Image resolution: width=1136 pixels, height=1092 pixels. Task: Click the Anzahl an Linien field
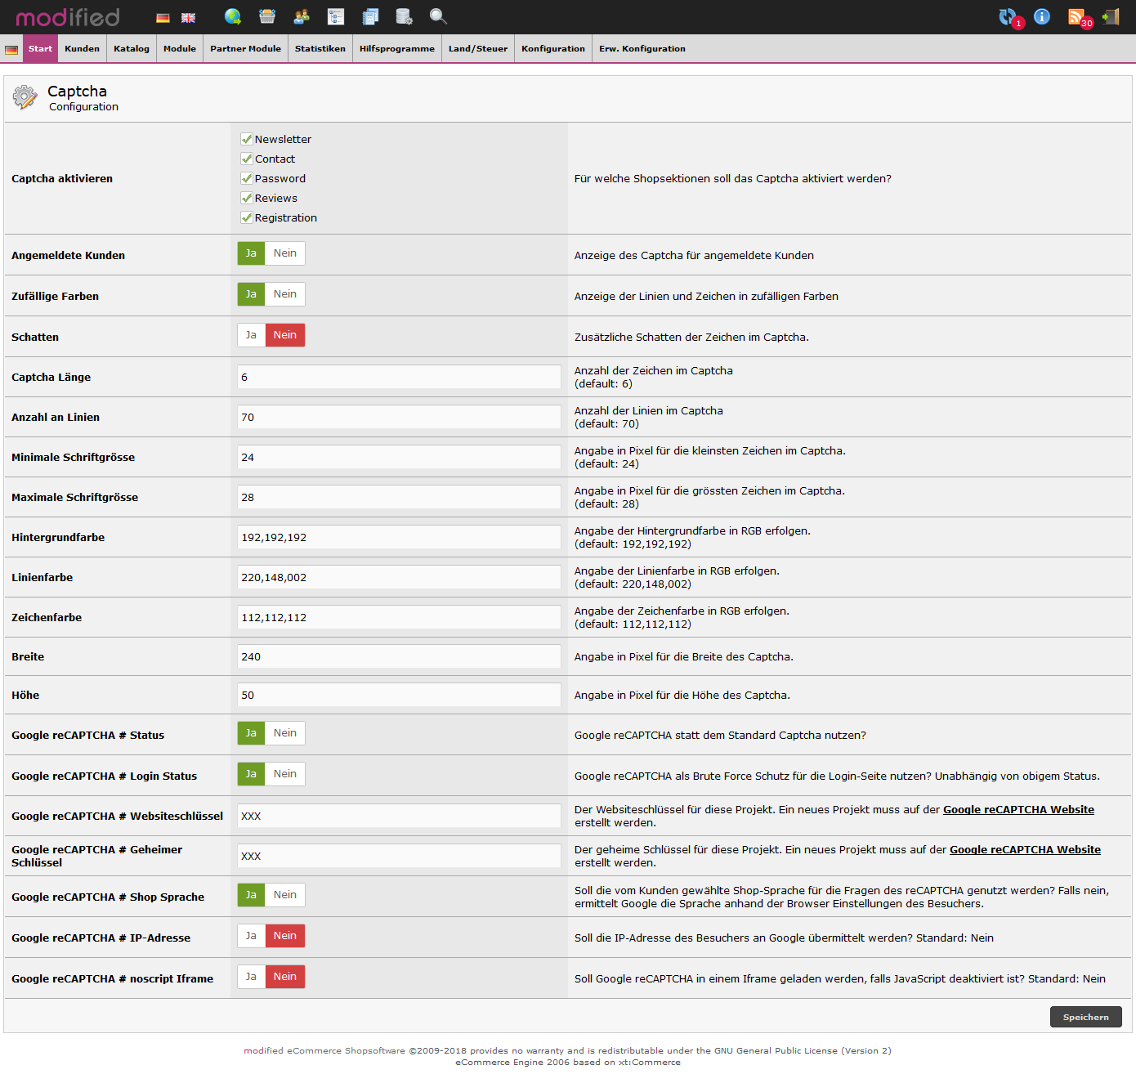pyautogui.click(x=399, y=417)
